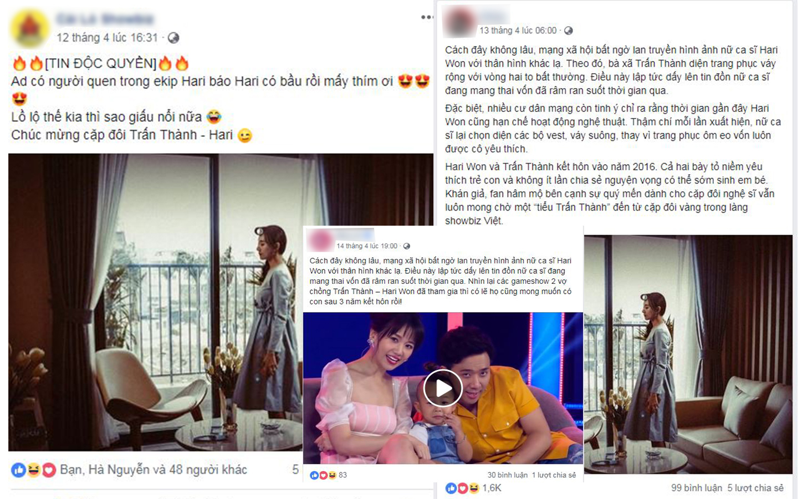
Task: Click the 1 lượt chia sẻ link
Action: pyautogui.click(x=554, y=475)
